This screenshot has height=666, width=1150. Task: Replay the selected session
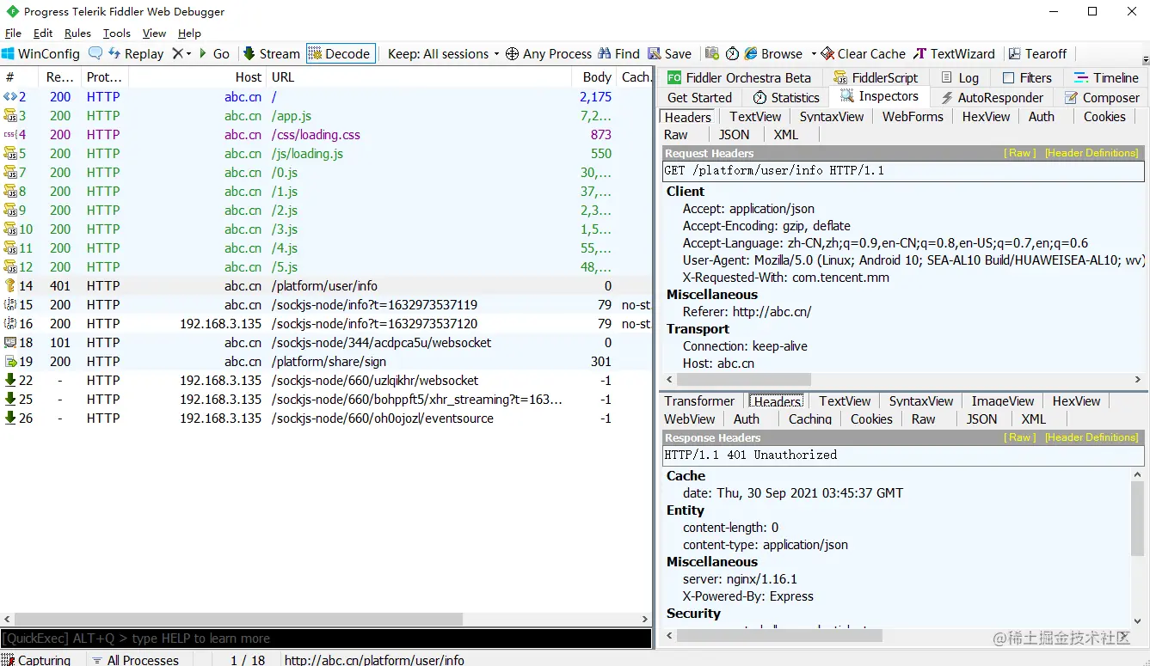(x=136, y=53)
